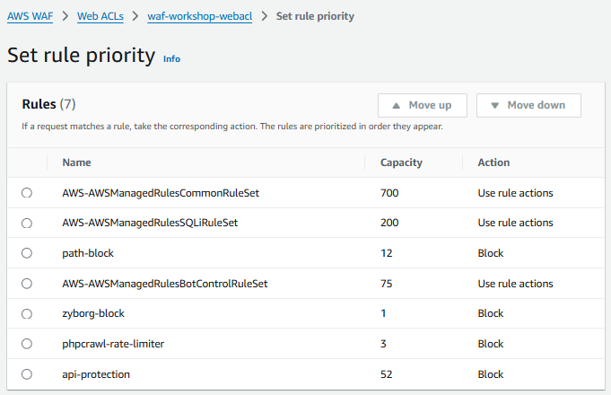Open the AWS WAF breadcrumb link

pyautogui.click(x=31, y=16)
